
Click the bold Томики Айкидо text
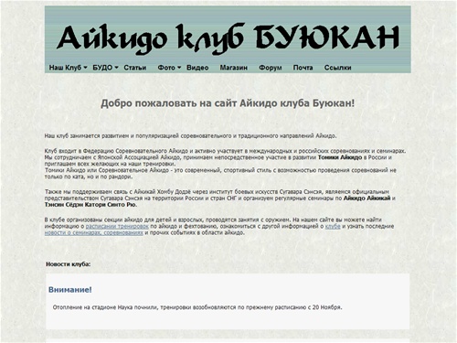click(340, 157)
